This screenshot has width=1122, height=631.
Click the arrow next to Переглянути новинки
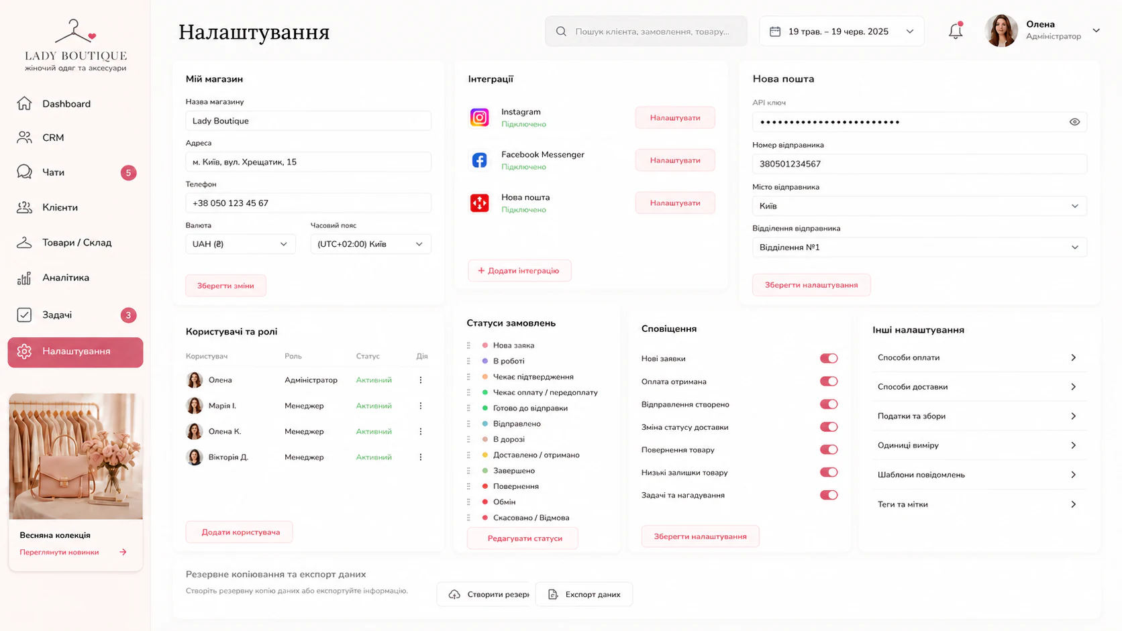123,552
